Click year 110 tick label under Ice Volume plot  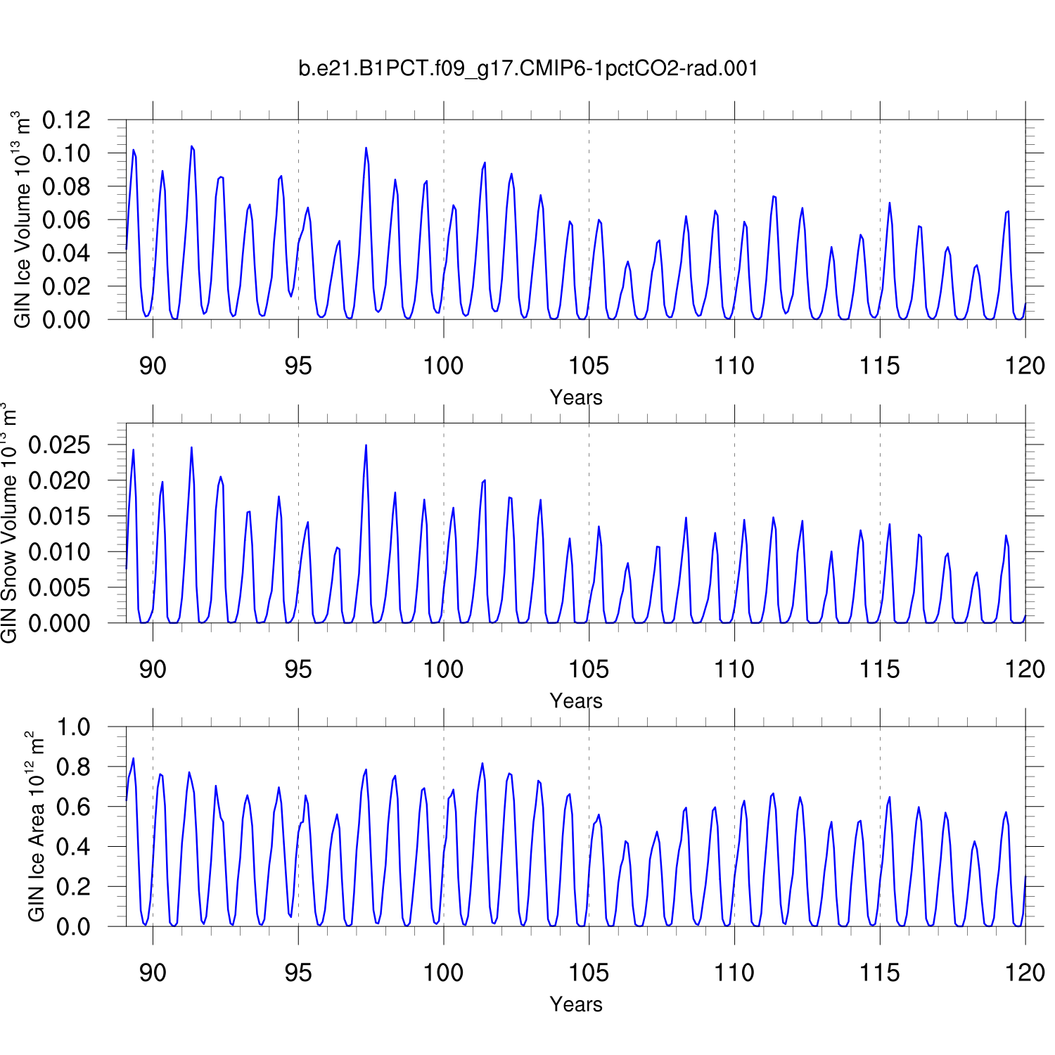[x=734, y=366]
